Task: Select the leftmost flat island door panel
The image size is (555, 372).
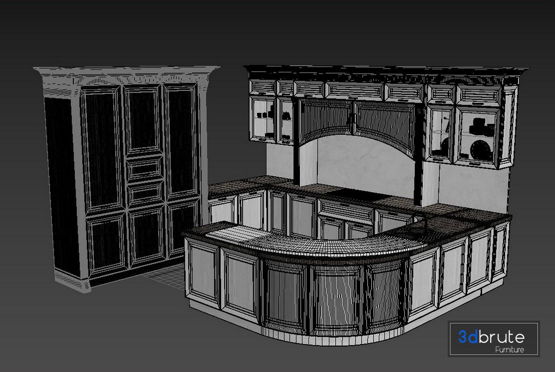Action: [x=203, y=273]
